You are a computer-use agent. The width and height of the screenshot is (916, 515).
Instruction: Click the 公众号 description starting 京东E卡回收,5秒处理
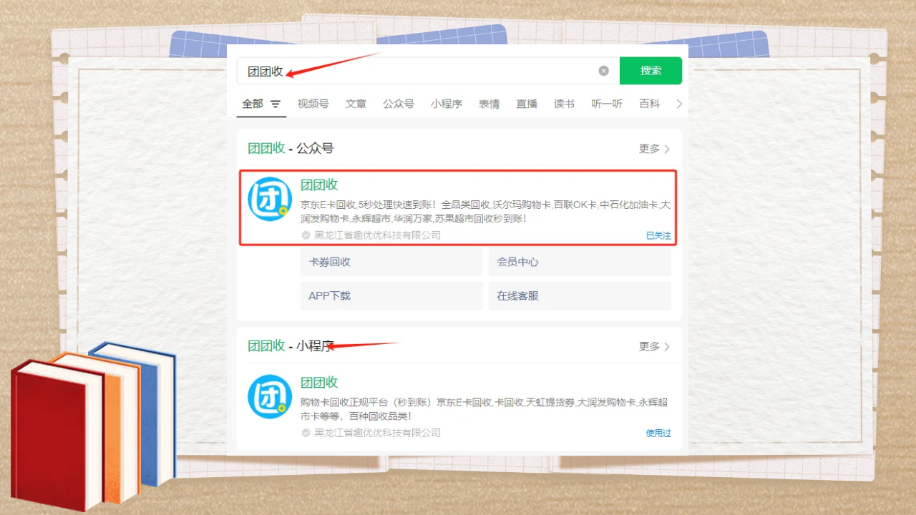(485, 212)
